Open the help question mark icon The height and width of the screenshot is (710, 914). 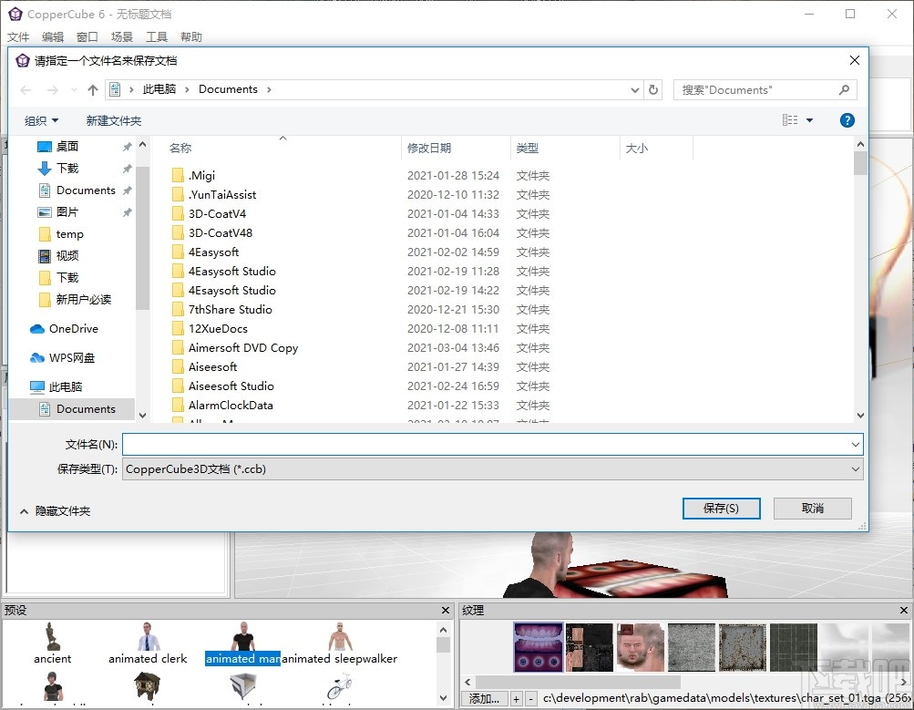point(847,120)
